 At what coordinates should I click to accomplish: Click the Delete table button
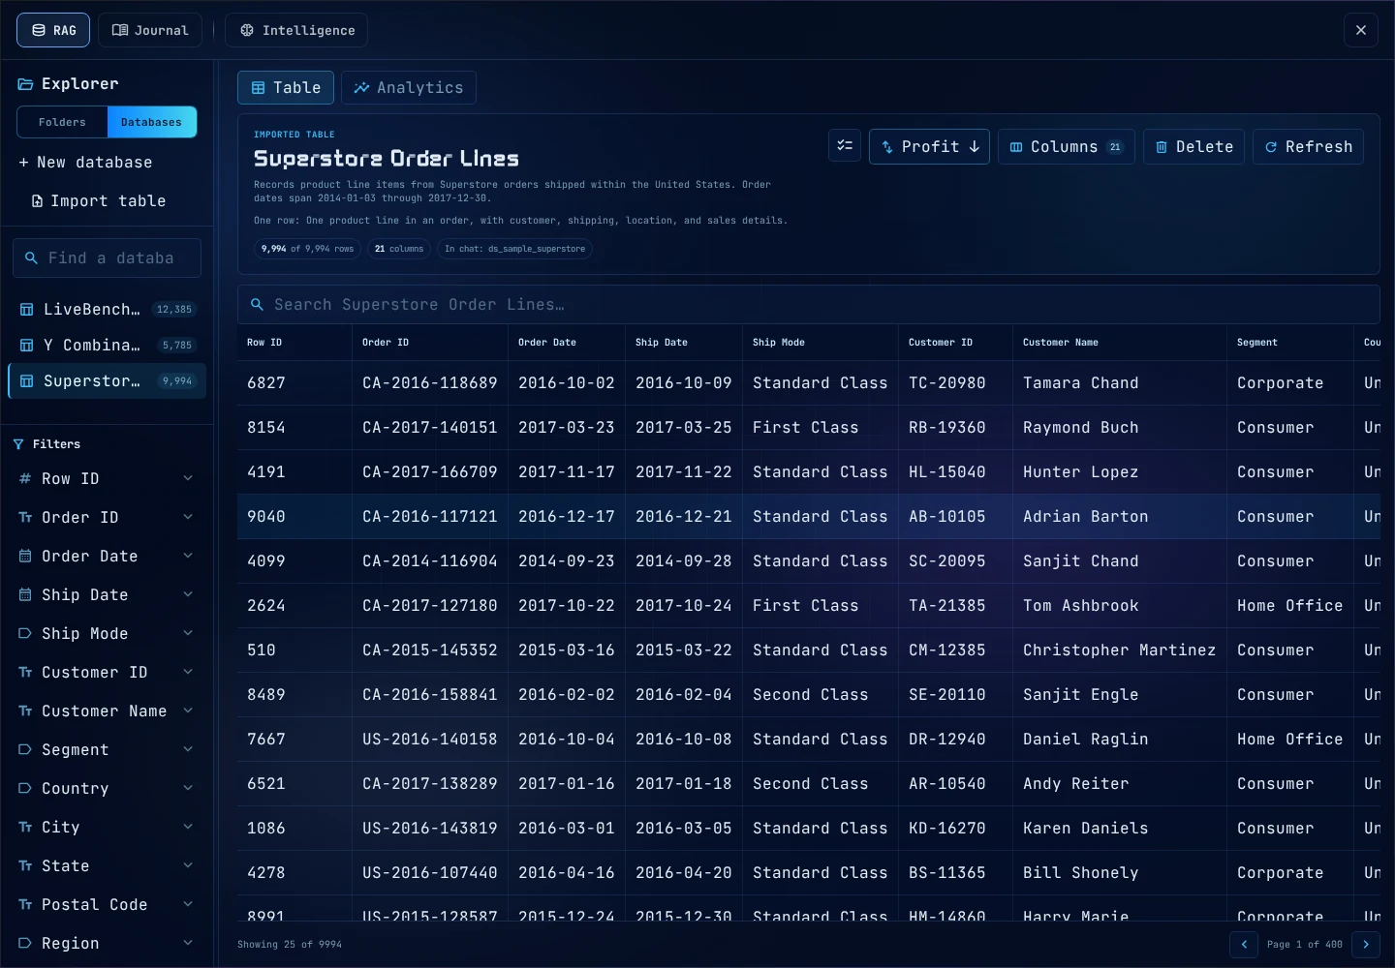click(x=1193, y=147)
